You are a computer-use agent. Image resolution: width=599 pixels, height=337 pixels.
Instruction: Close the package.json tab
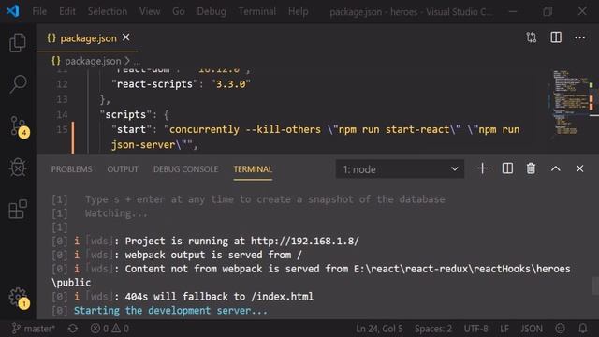[125, 37]
